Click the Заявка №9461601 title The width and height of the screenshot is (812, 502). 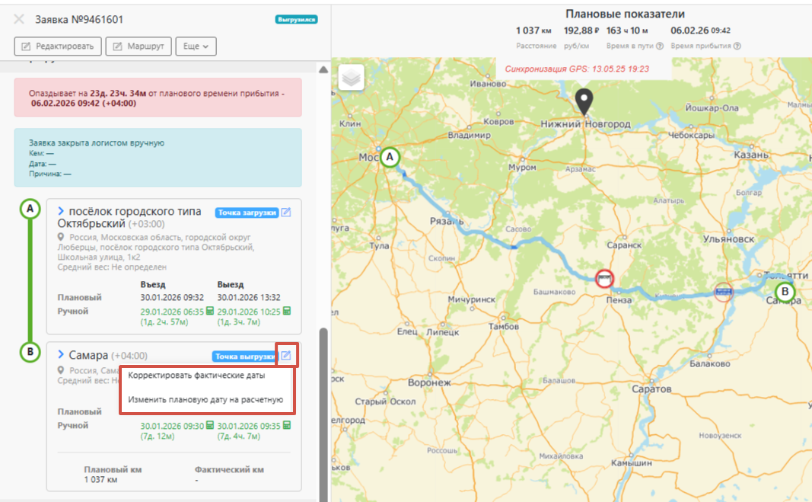pyautogui.click(x=78, y=20)
